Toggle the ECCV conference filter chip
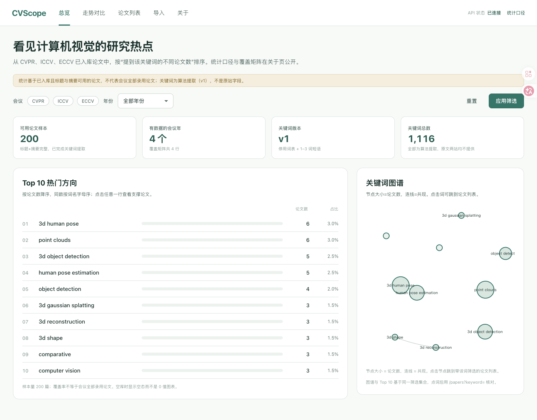537x420 pixels. coord(88,101)
